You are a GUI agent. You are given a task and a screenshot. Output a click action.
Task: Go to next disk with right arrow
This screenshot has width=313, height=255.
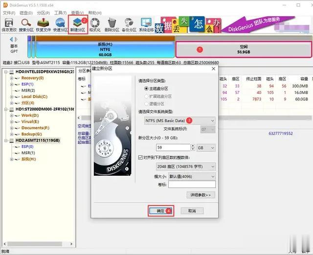[x=16, y=39]
